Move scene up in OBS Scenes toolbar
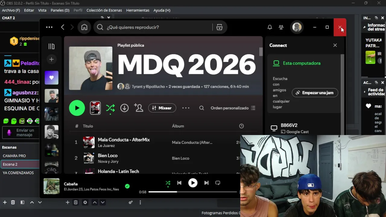This screenshot has width=386, height=217. (32, 203)
